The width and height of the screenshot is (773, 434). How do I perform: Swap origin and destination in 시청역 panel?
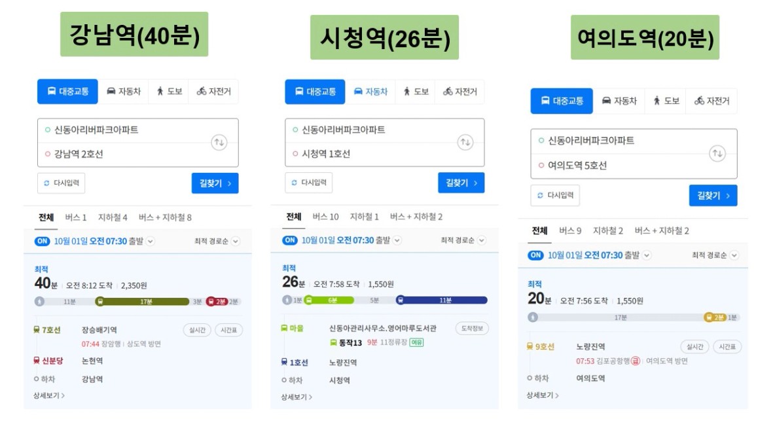pyautogui.click(x=465, y=143)
